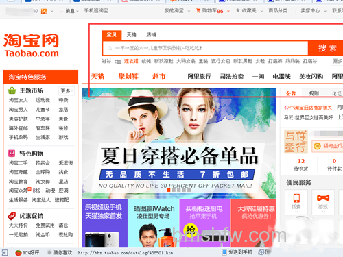Open the 规则 tab in notice panel

[314, 93]
